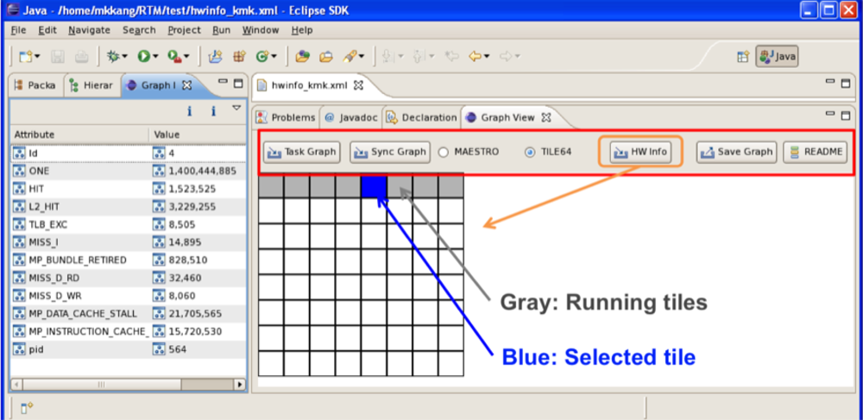
Task: Click the Sync Graph button
Action: 390,153
